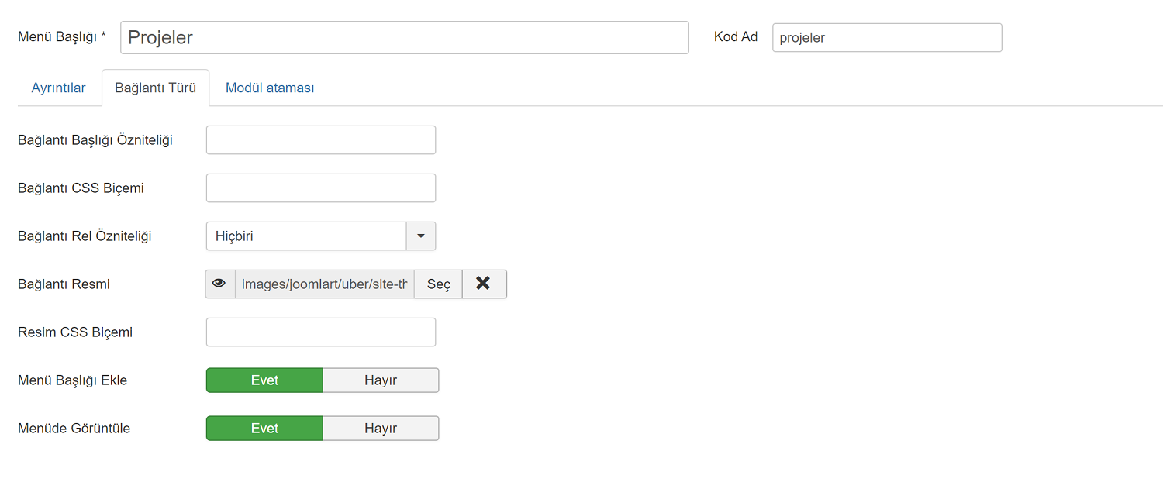Image resolution: width=1163 pixels, height=482 pixels.
Task: Focus the Kod Ad input field
Action: pyautogui.click(x=887, y=37)
